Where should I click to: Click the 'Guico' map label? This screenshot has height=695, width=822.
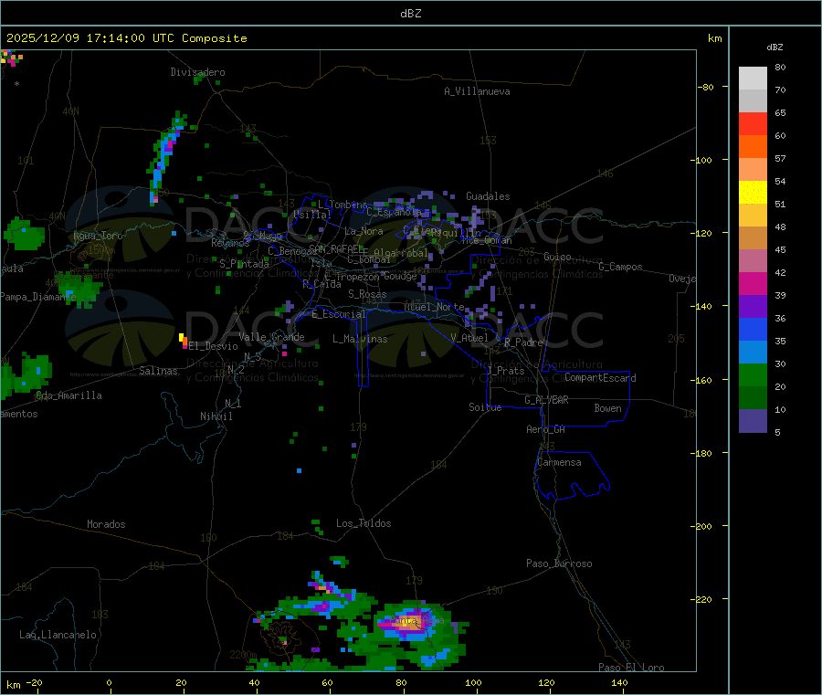coord(557,257)
